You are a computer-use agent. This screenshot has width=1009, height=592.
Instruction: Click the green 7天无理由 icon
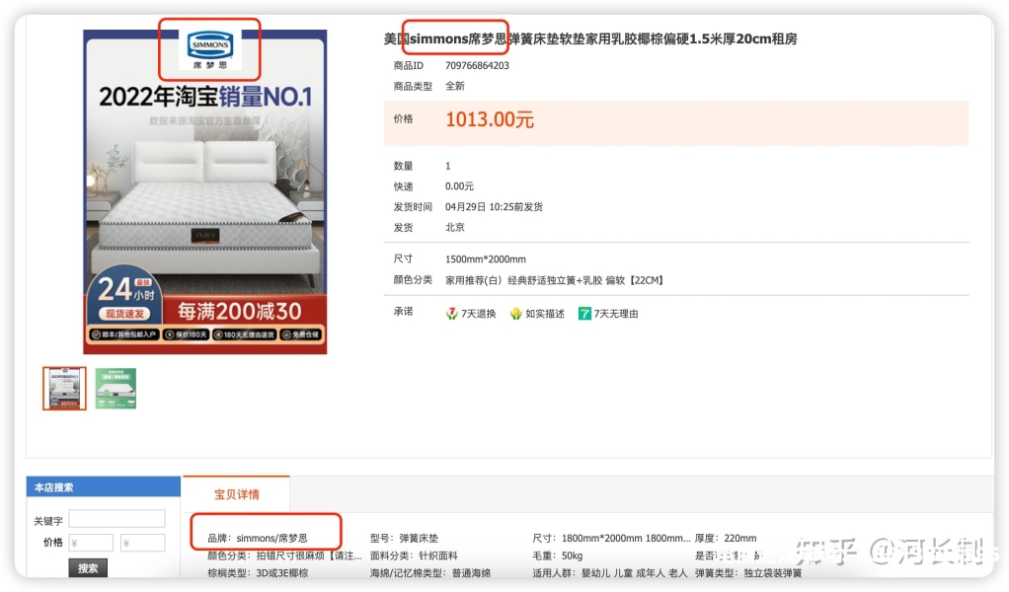[x=584, y=314]
